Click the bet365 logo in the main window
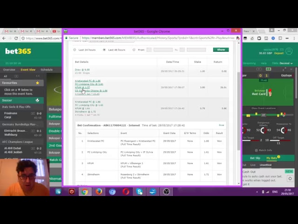The width and height of the screenshot is (298, 224). (x=18, y=51)
